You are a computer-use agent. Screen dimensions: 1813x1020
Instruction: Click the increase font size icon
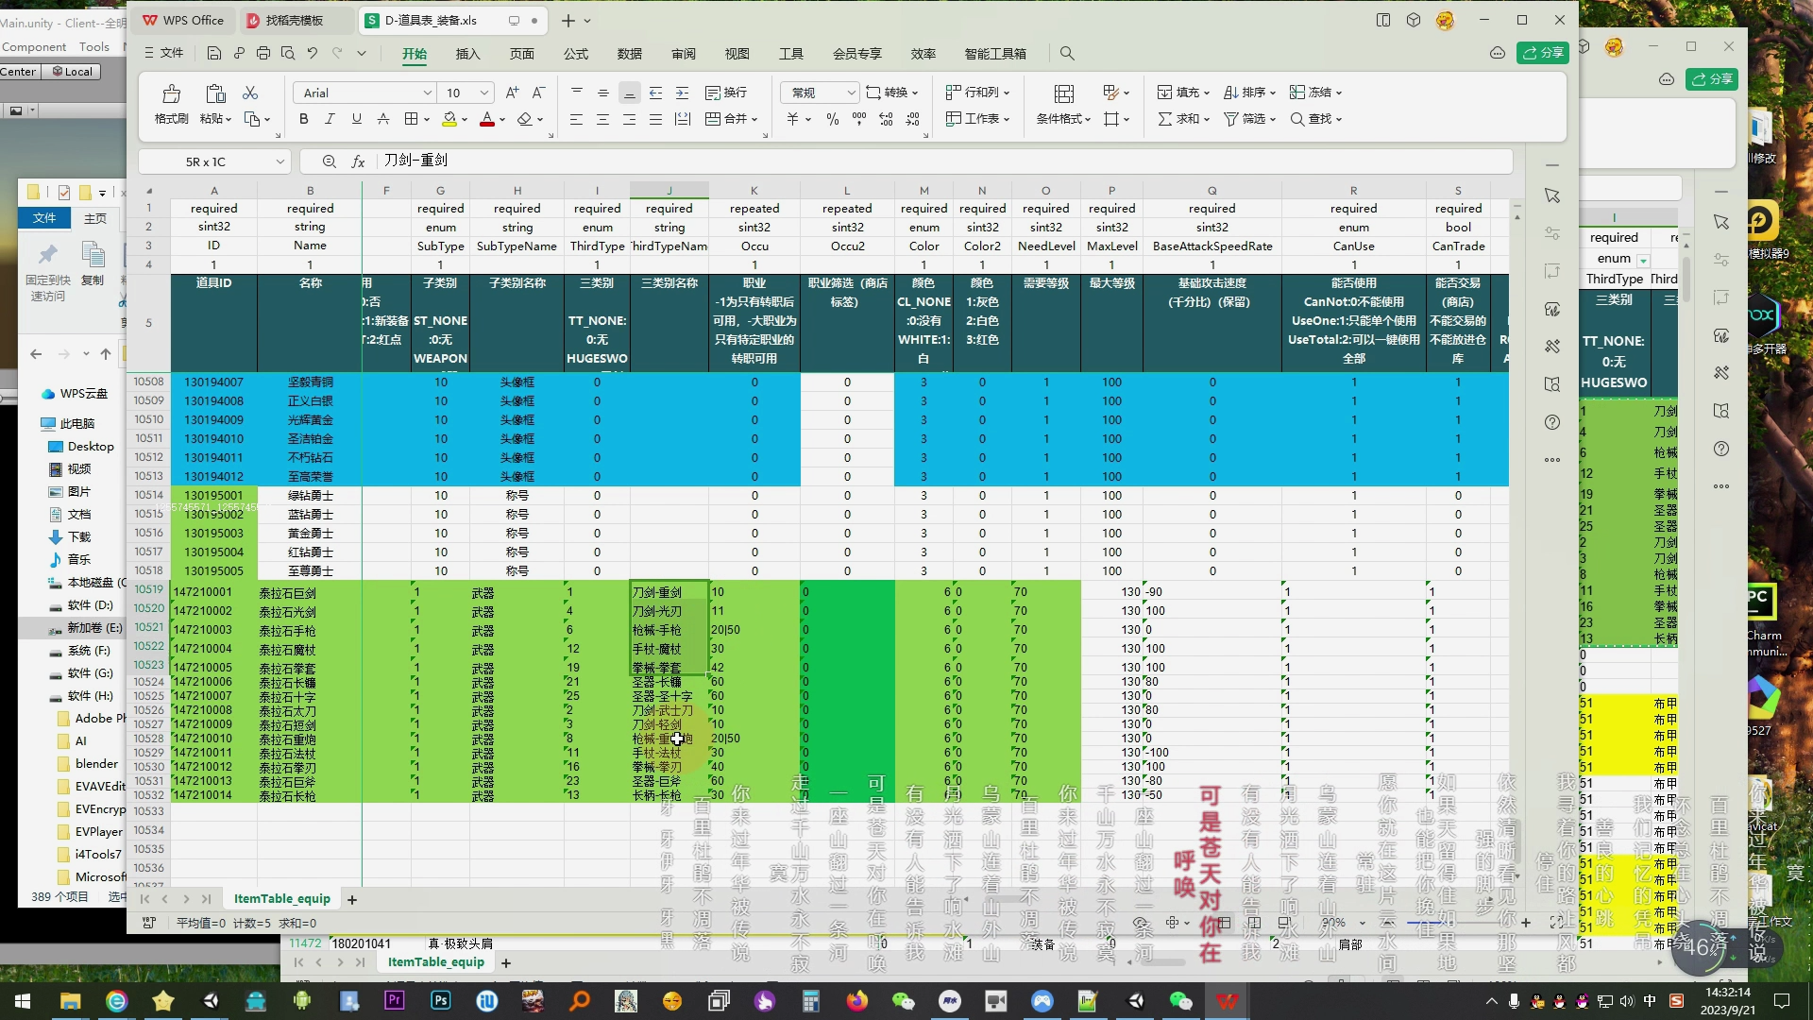[512, 93]
